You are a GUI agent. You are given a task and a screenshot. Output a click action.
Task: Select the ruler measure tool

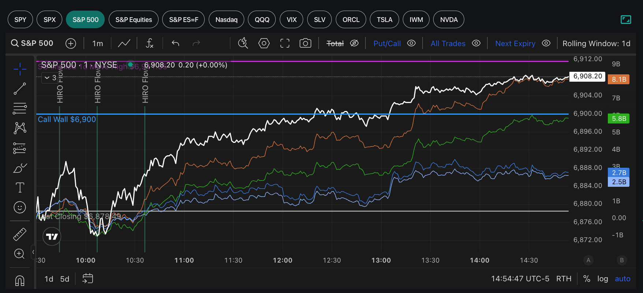(20, 234)
